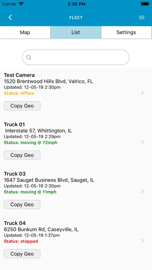Select the List tab
Screen dimensions: 152x270
76,32
